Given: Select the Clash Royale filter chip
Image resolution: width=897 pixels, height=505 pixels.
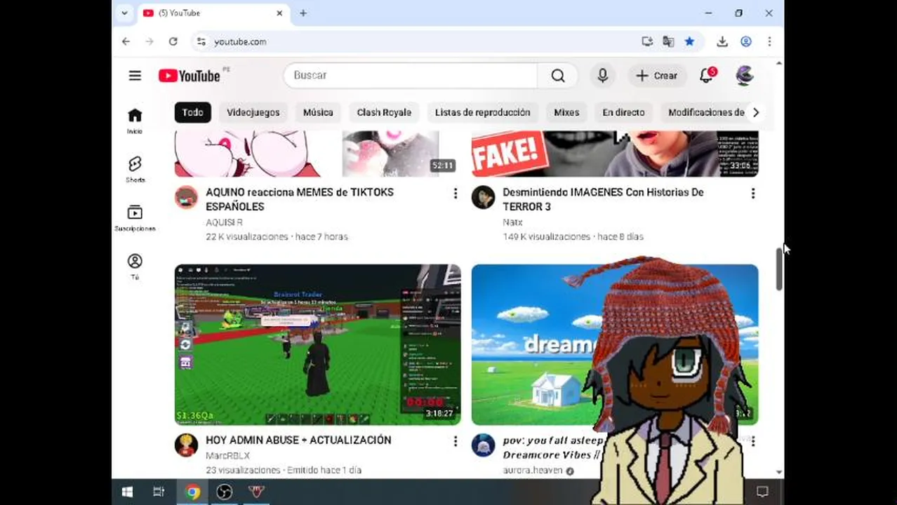Looking at the screenshot, I should [x=384, y=112].
